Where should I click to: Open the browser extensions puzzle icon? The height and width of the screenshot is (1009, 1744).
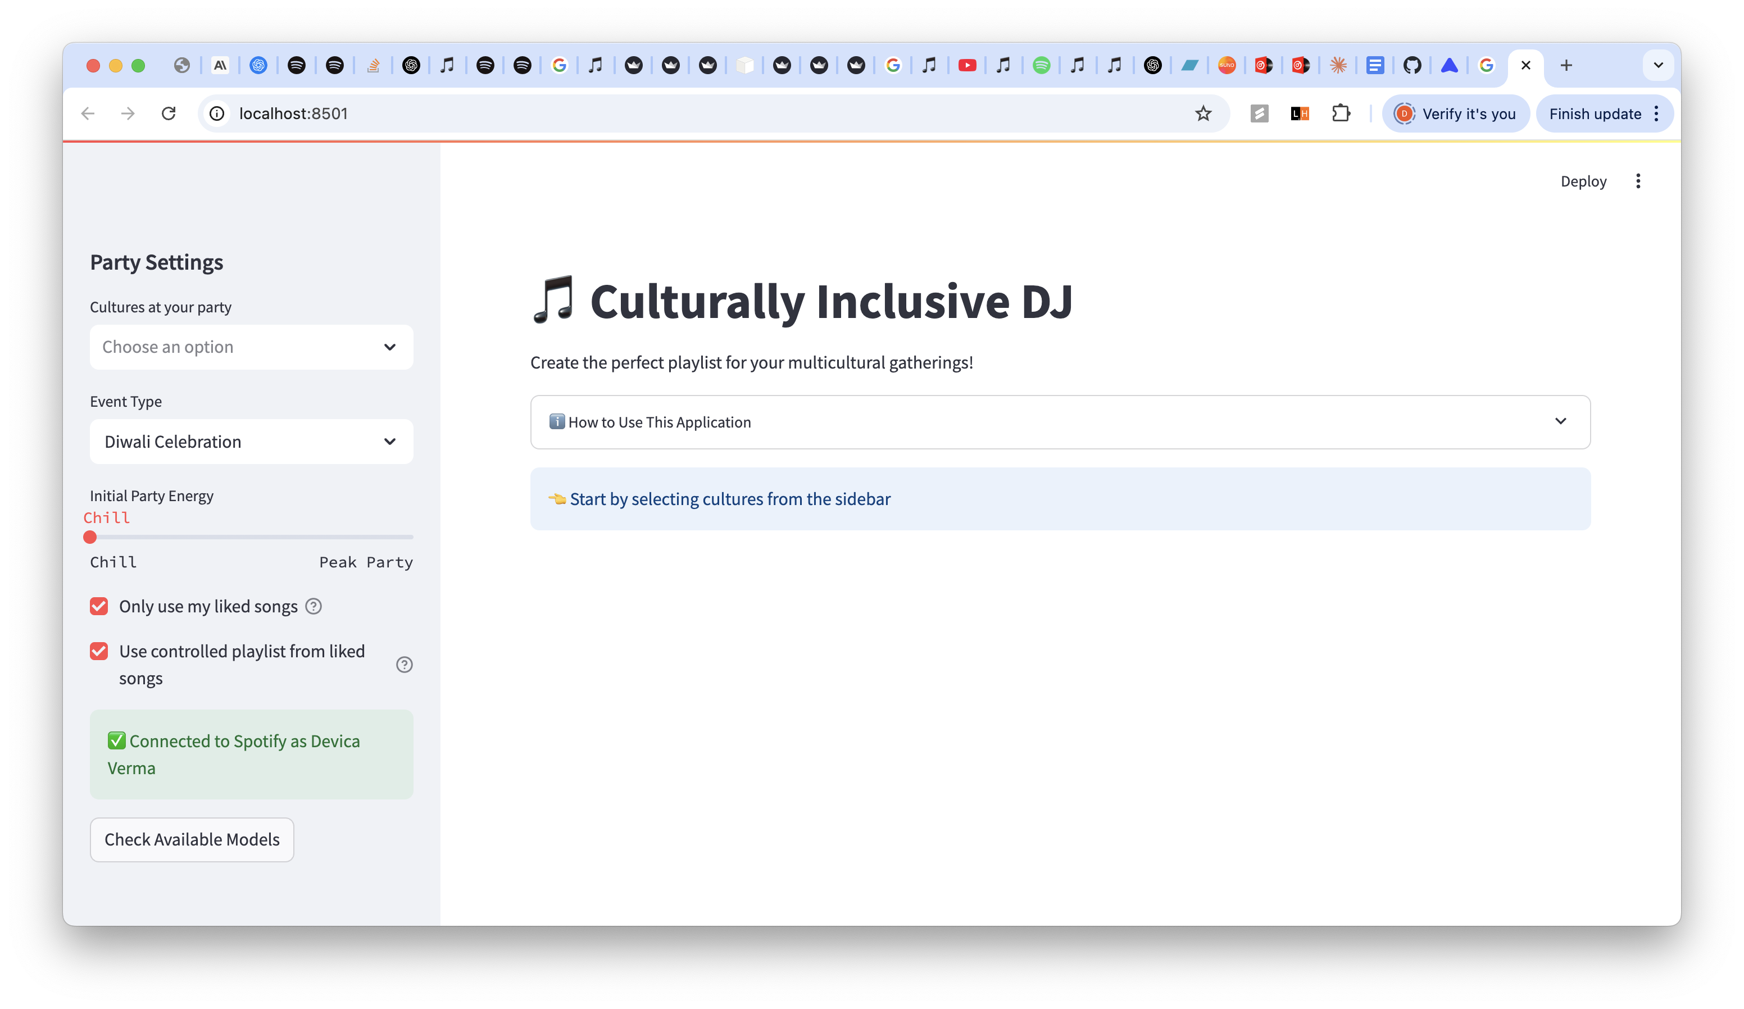[1341, 113]
